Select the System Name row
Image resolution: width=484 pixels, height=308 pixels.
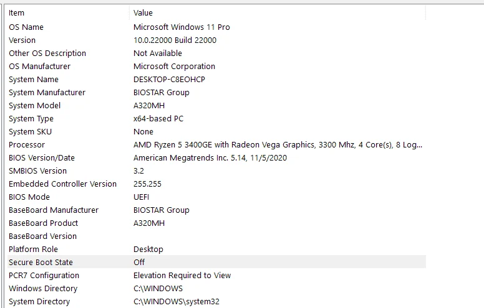pos(216,80)
